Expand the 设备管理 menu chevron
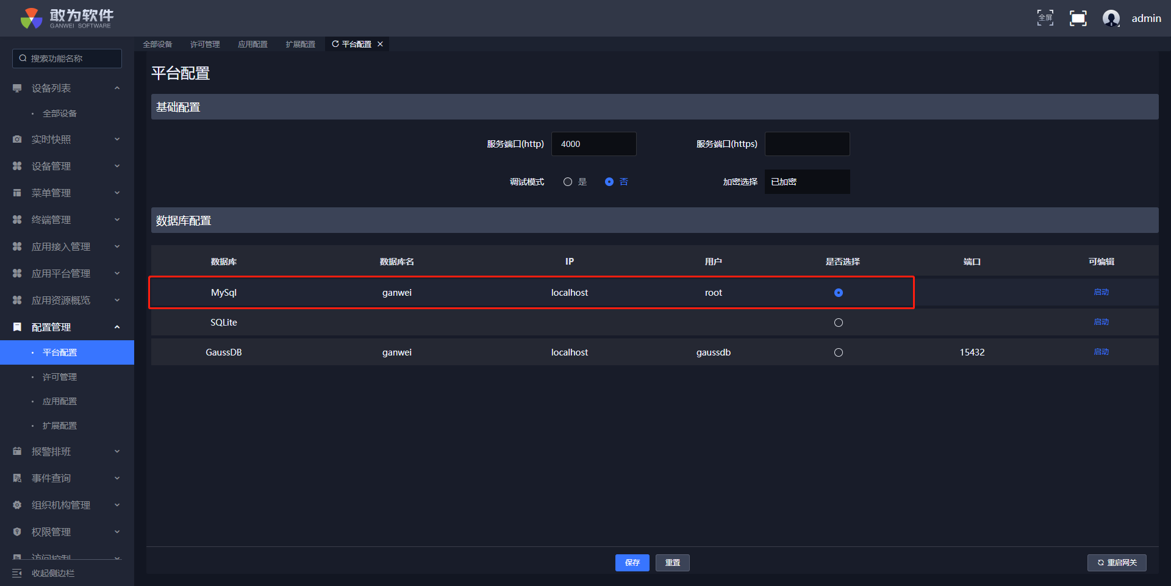Screen dimensions: 1171x586 (117, 166)
